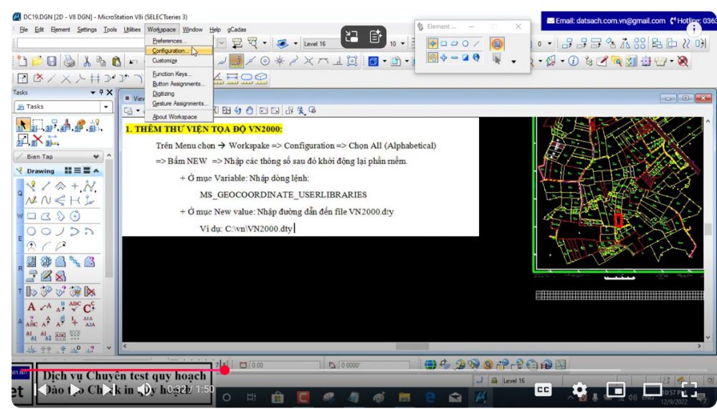Choose the Place Block tool
Viewport: 717px width, 409px height.
coord(33,215)
